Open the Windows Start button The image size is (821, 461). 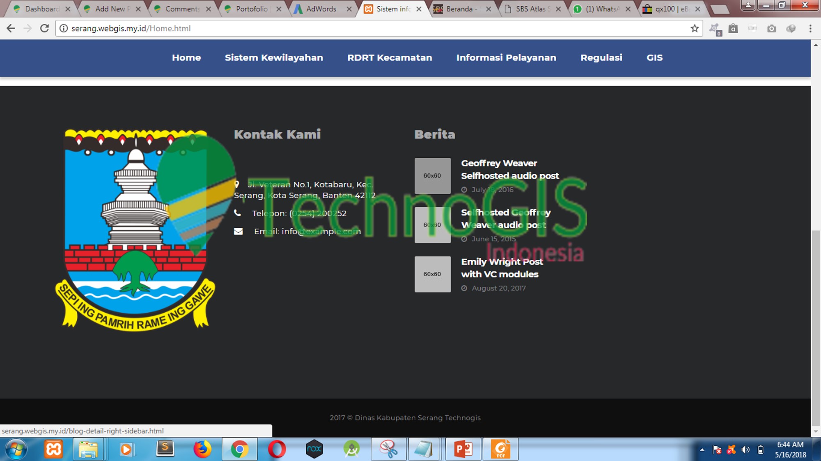pos(16,450)
